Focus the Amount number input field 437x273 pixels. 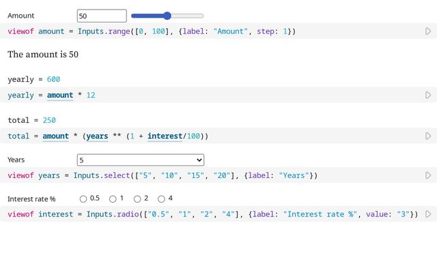[102, 16]
